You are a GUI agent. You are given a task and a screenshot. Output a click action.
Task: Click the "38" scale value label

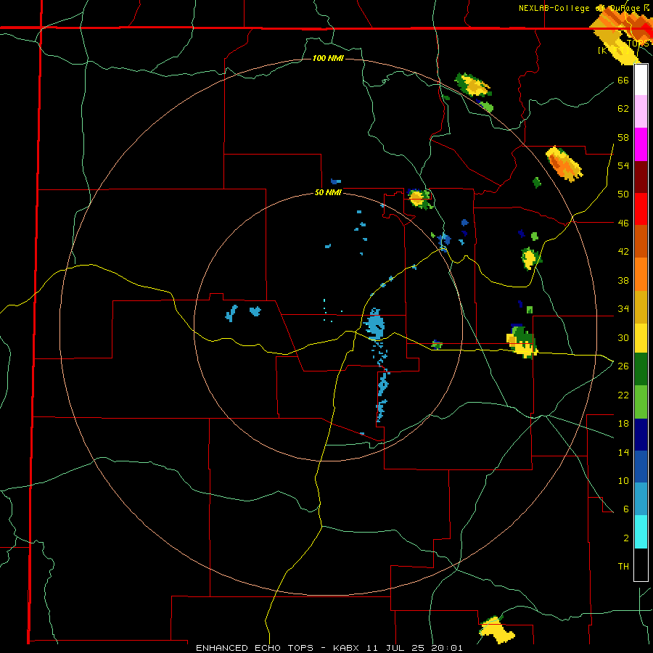pos(623,280)
